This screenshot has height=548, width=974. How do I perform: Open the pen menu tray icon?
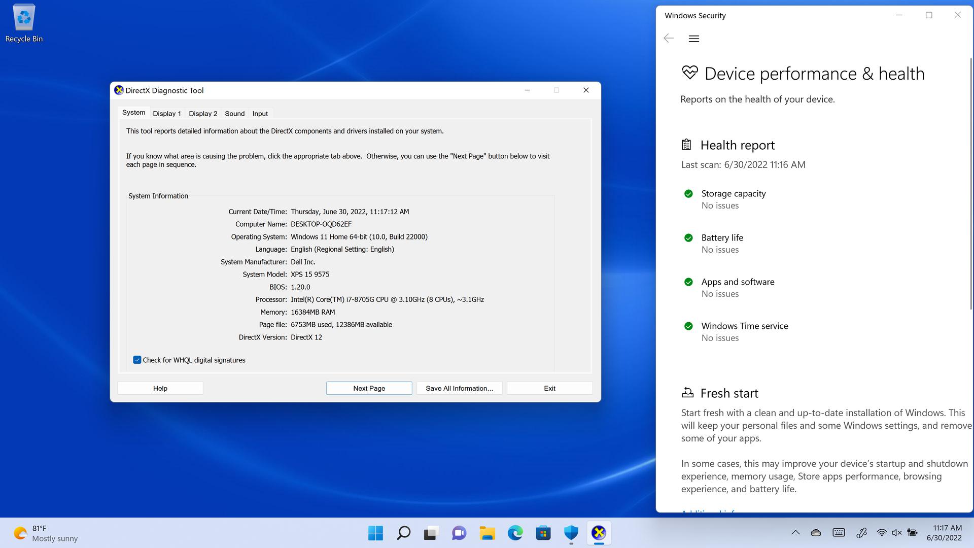tap(861, 533)
